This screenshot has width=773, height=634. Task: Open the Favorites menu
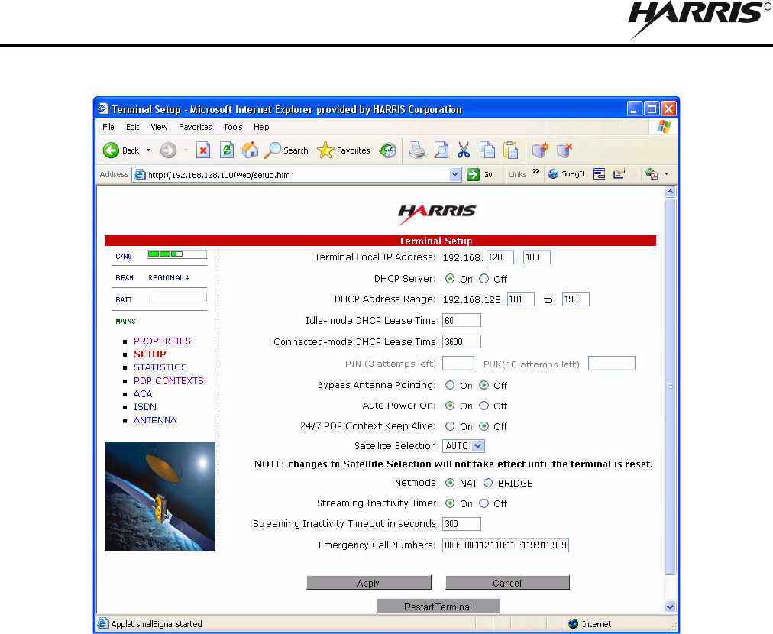[x=196, y=127]
